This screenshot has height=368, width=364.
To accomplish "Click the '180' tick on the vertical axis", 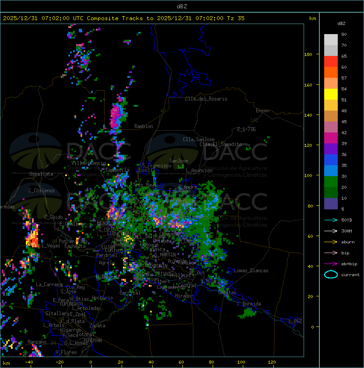I will 308,55.
